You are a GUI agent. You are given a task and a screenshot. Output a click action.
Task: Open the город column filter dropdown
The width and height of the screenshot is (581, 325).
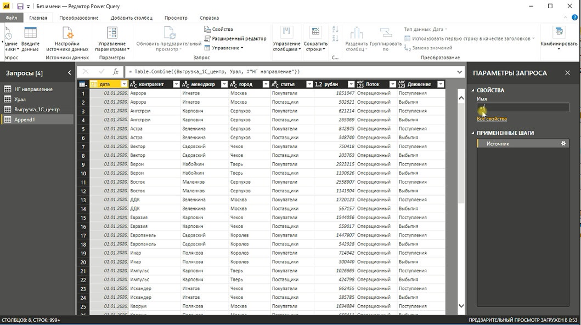pyautogui.click(x=266, y=84)
